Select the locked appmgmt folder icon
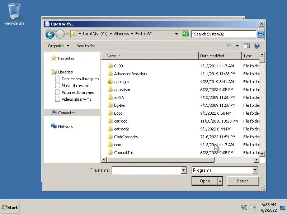 coord(110,82)
